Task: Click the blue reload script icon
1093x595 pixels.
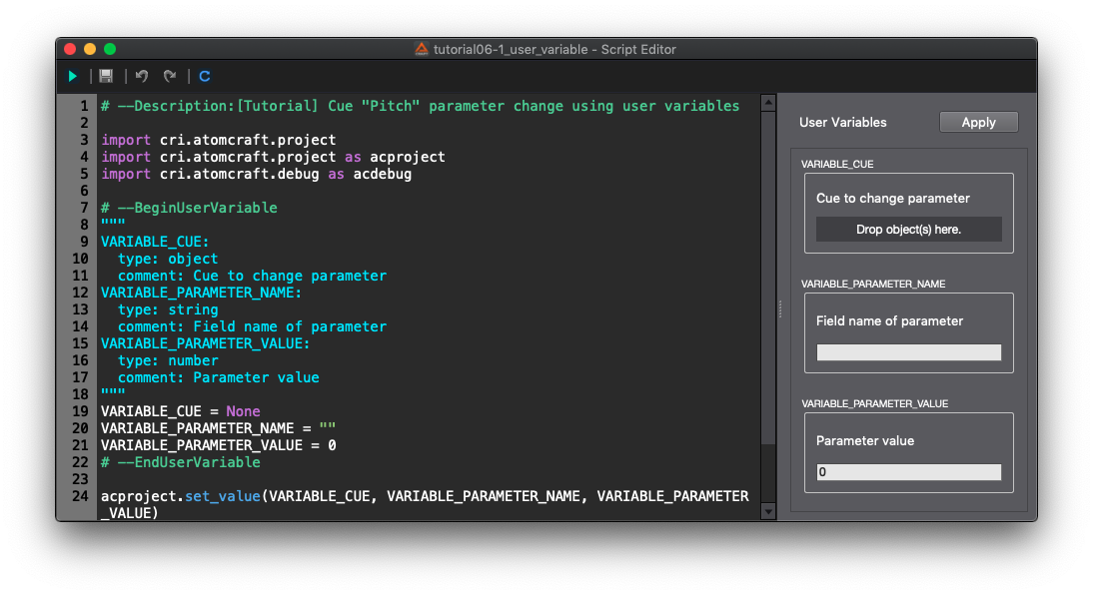Action: 205,76
